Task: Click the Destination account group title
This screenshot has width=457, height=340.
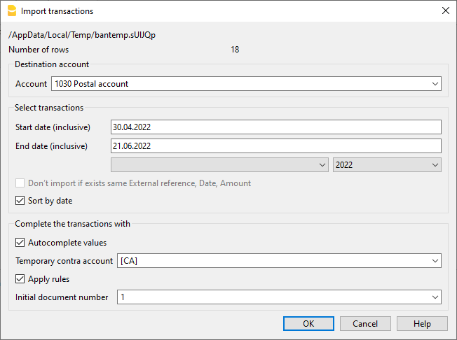Action: (52, 64)
